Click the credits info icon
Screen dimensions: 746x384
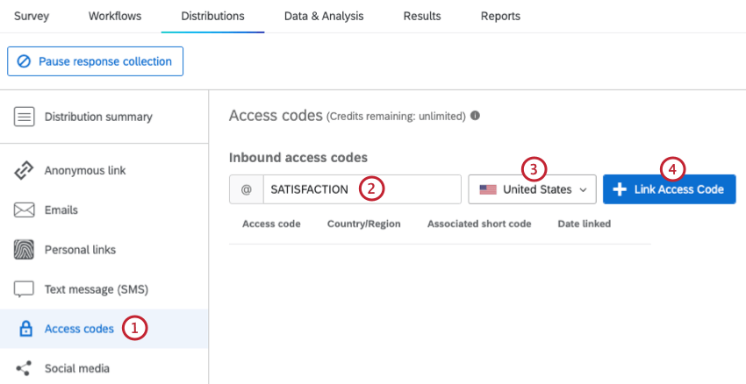[x=475, y=116]
